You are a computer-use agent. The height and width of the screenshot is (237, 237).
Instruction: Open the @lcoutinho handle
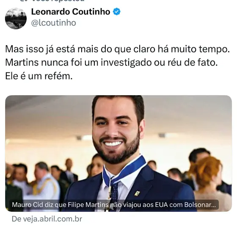pyautogui.click(x=53, y=23)
